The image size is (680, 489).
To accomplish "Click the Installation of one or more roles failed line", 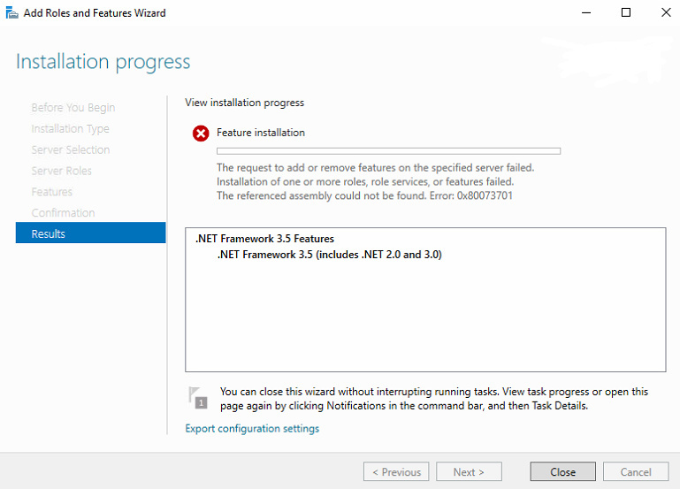I will 365,181.
